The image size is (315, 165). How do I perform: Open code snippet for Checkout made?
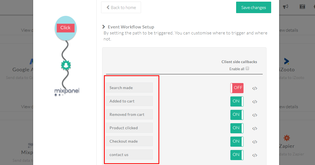pos(254,142)
